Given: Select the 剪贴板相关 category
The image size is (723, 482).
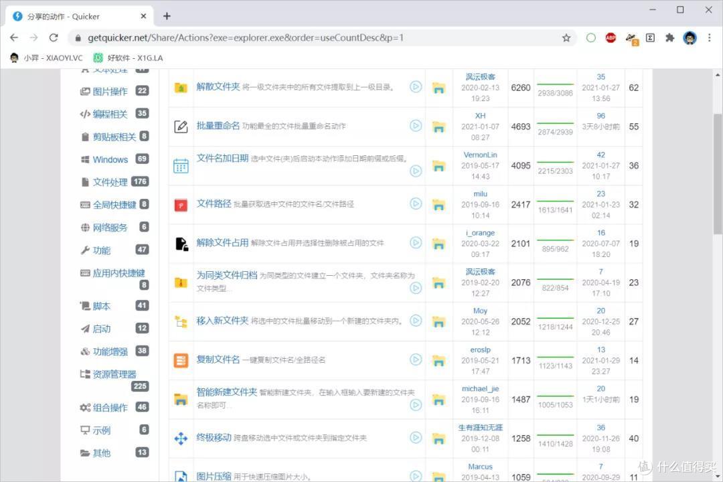Looking at the screenshot, I should pyautogui.click(x=114, y=137).
